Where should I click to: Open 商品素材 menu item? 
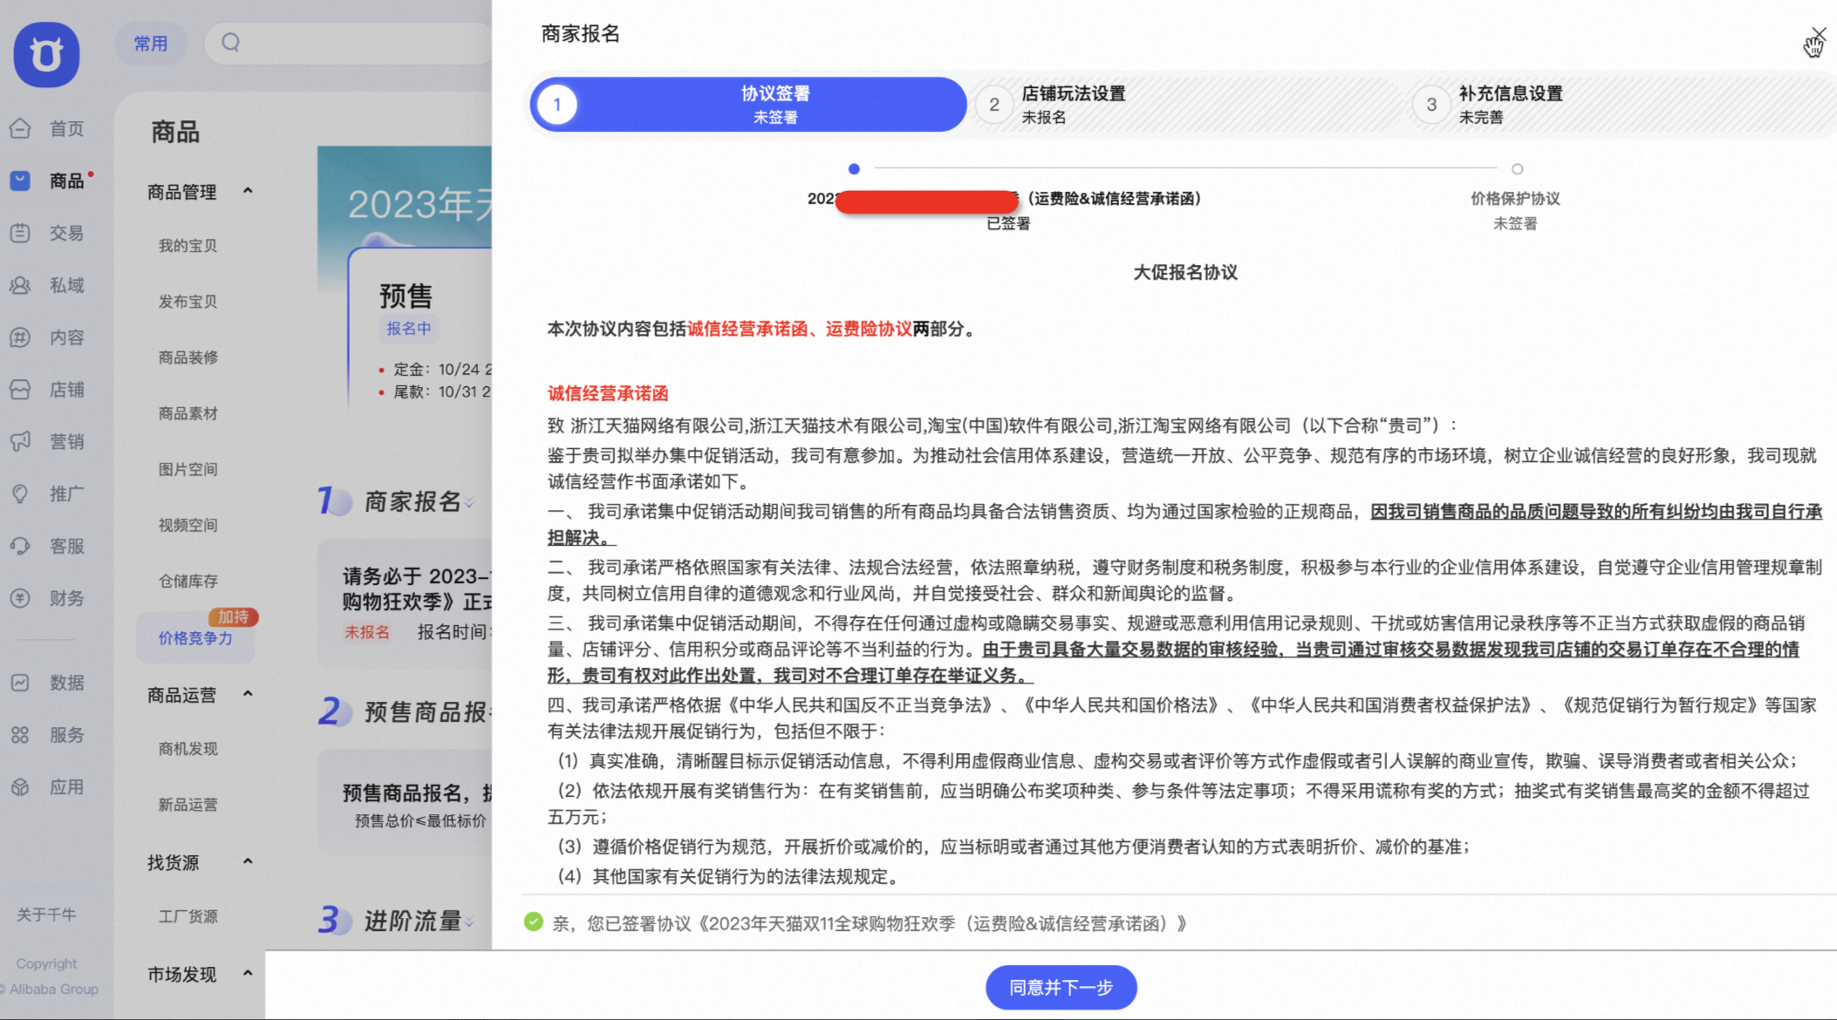[x=188, y=413]
